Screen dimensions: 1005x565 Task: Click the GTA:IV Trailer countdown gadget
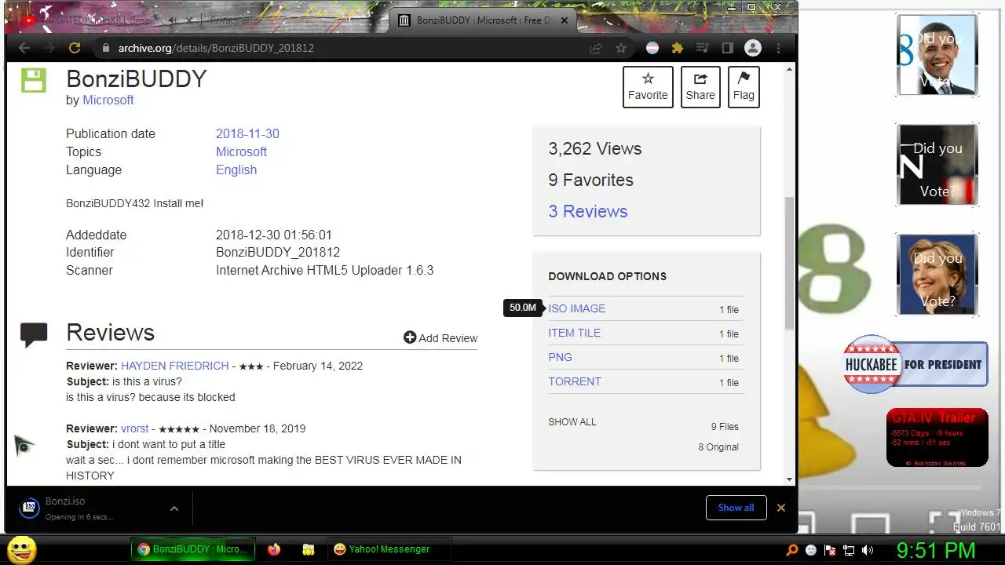coord(937,438)
